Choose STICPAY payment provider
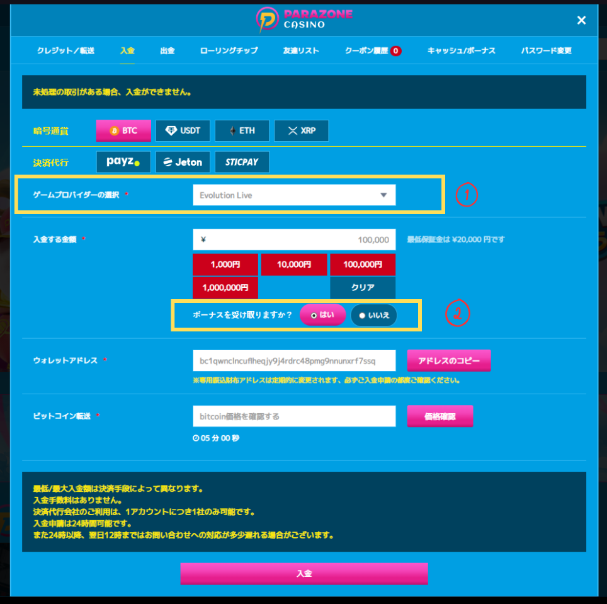The image size is (607, 604). point(242,162)
